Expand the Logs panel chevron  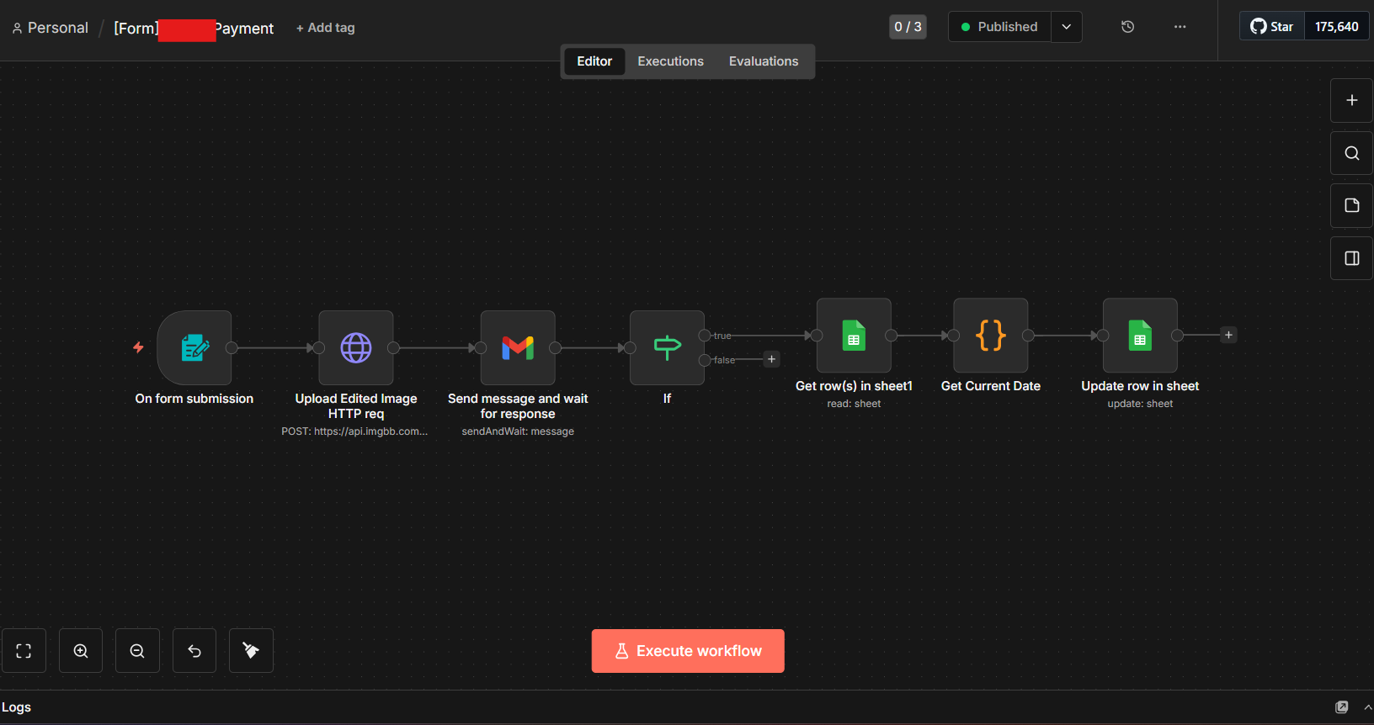tap(1367, 707)
